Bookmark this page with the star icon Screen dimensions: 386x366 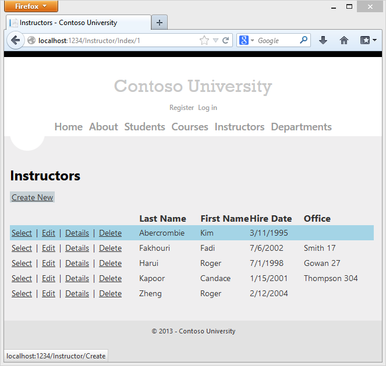[x=204, y=41]
